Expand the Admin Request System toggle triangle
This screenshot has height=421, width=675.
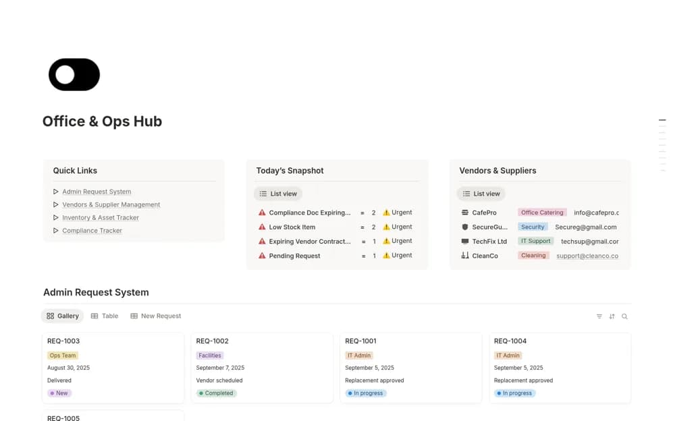pyautogui.click(x=55, y=192)
